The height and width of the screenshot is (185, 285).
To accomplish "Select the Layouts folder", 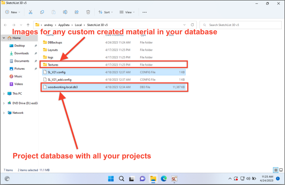I will click(114, 50).
